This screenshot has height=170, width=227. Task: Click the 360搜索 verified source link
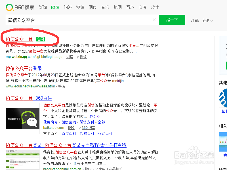point(89,128)
